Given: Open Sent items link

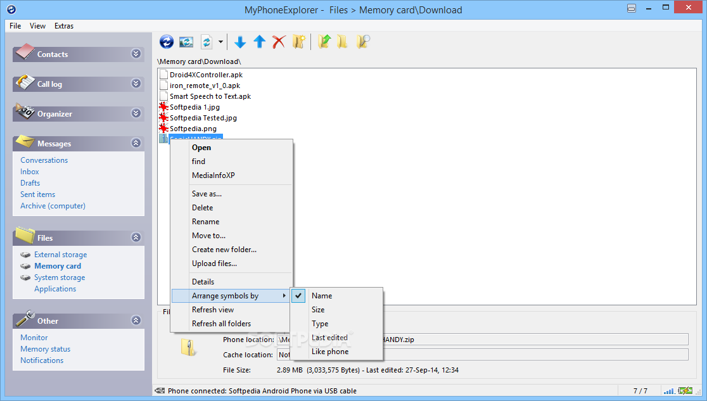Looking at the screenshot, I should tap(38, 194).
